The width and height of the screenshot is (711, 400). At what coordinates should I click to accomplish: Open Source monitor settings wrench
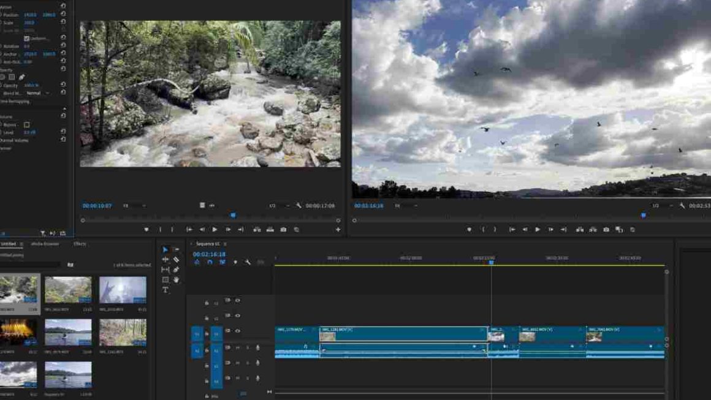coord(298,206)
